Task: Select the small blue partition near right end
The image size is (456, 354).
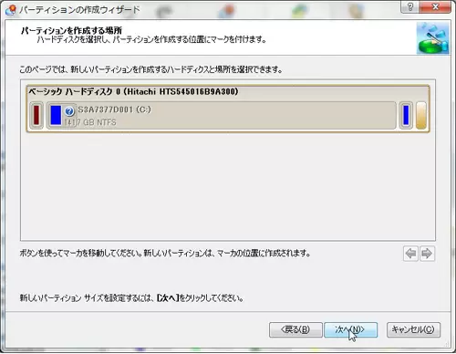Action: click(406, 115)
